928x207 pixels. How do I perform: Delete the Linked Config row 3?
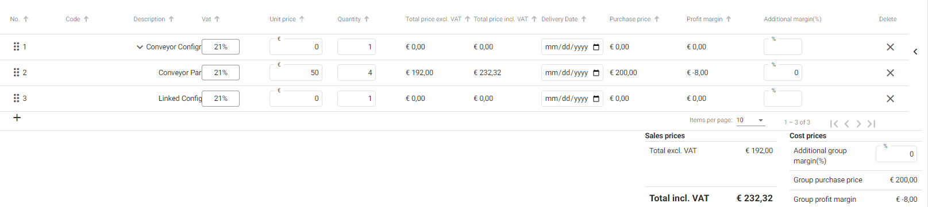coord(890,99)
